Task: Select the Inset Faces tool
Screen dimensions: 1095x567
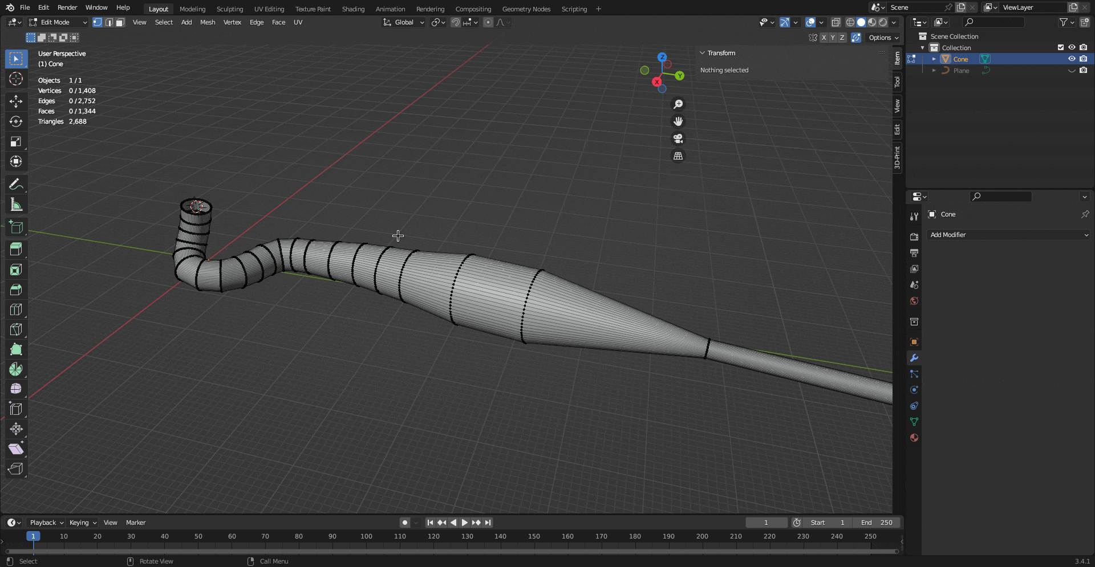Action: coord(16,270)
